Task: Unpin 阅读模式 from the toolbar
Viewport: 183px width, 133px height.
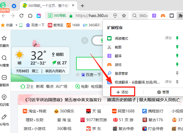Action: pyautogui.click(x=177, y=38)
